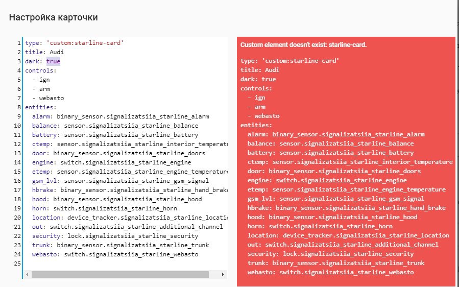Screen dimensions: 459x287
Task: Click the 'entities:' key in the white editor
Action: (x=41, y=107)
